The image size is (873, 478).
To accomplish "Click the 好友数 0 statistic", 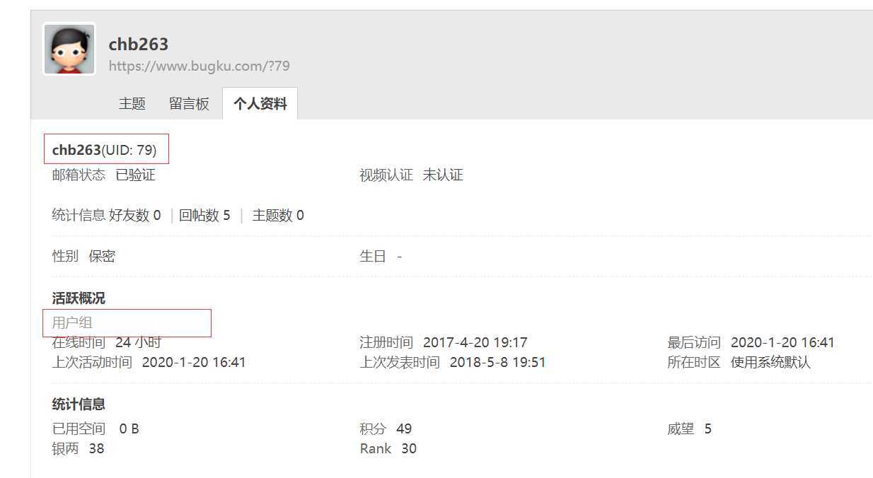I will pyautogui.click(x=135, y=215).
